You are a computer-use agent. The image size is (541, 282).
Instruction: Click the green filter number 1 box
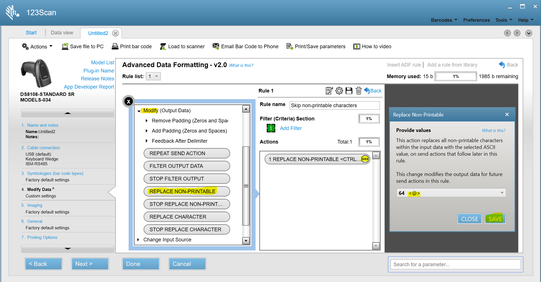pos(271,128)
